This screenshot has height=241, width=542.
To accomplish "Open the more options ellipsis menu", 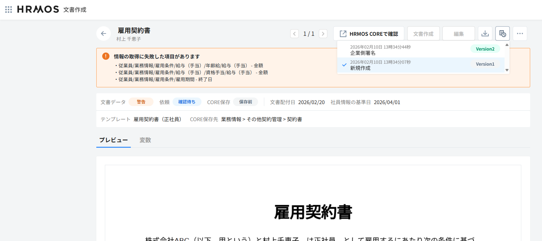I will click(520, 33).
